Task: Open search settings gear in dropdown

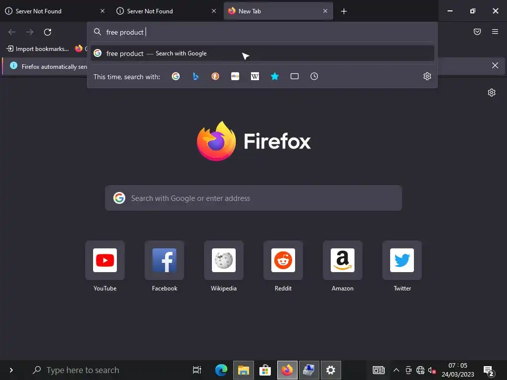Action: 427,76
